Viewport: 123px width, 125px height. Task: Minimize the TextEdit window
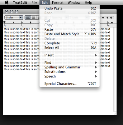click(x=12, y=12)
